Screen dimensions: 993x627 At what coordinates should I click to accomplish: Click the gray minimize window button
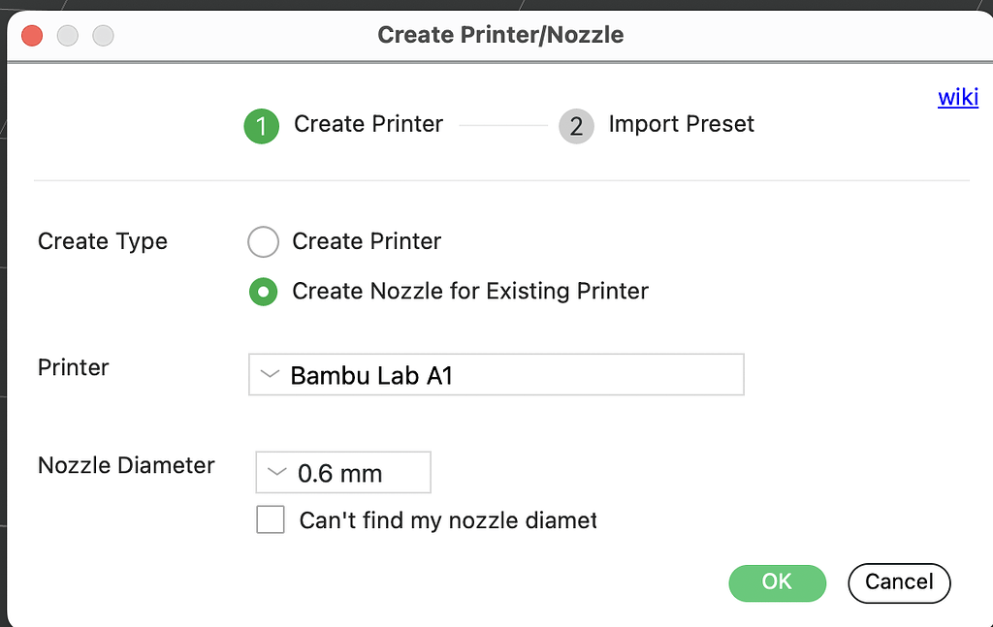coord(68,36)
